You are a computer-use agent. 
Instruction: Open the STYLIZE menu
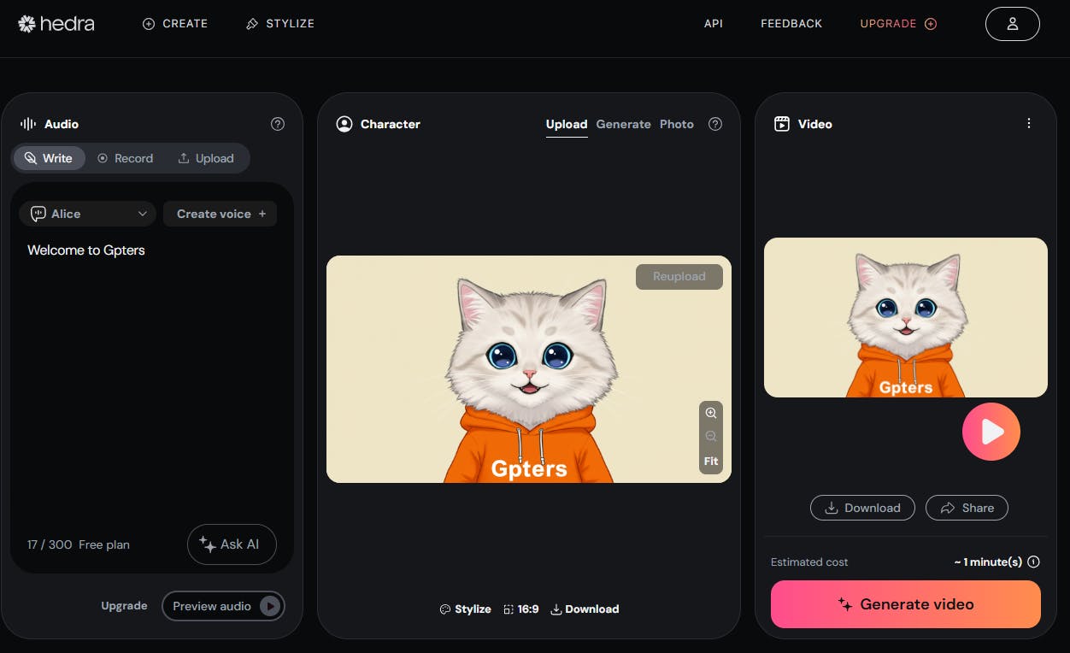[280, 24]
